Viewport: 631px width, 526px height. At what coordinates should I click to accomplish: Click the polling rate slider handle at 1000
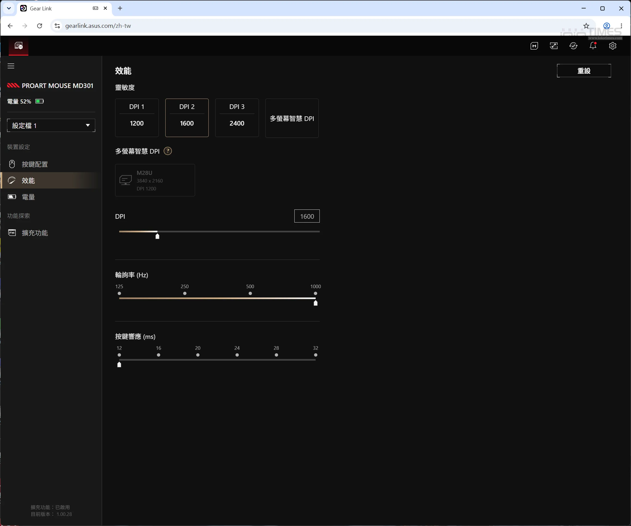tap(315, 303)
